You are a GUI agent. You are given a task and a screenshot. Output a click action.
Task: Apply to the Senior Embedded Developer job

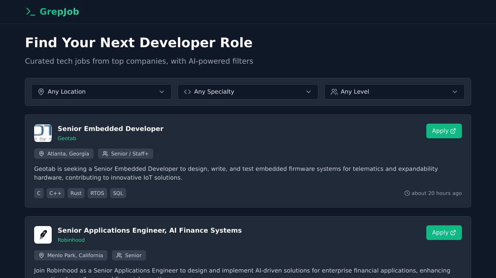tap(444, 131)
